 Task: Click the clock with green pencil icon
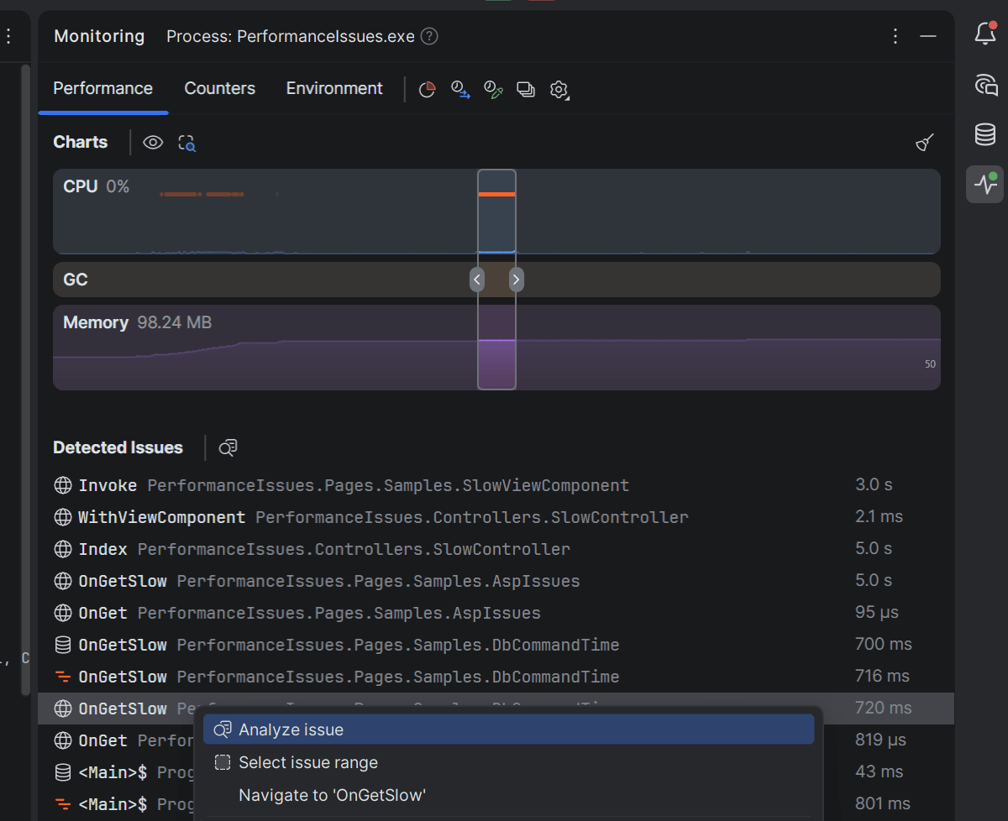pos(493,90)
